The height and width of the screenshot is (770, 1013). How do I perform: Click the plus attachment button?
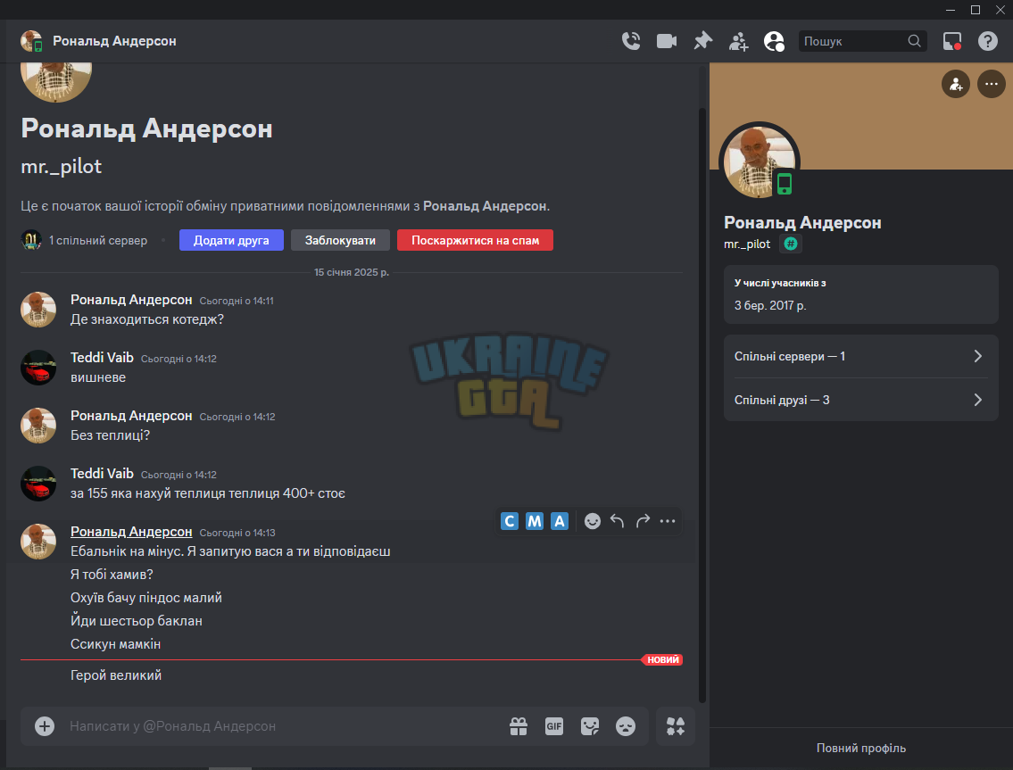[x=45, y=726]
